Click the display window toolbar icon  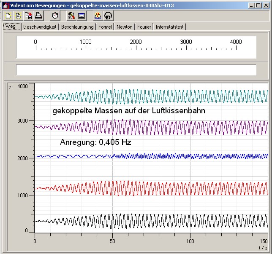[82, 16]
